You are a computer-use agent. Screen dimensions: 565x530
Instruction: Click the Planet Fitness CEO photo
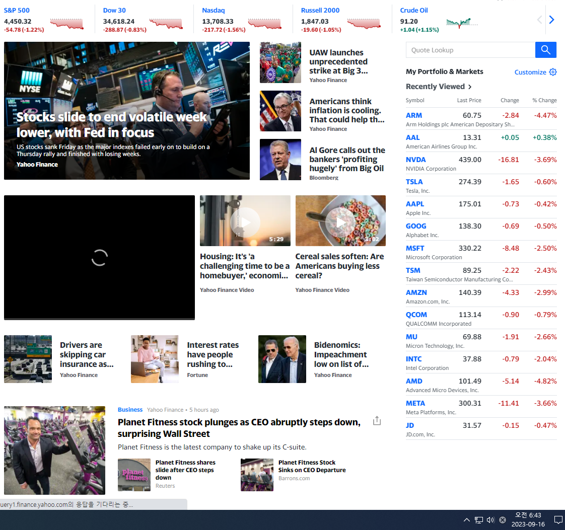coord(54,450)
